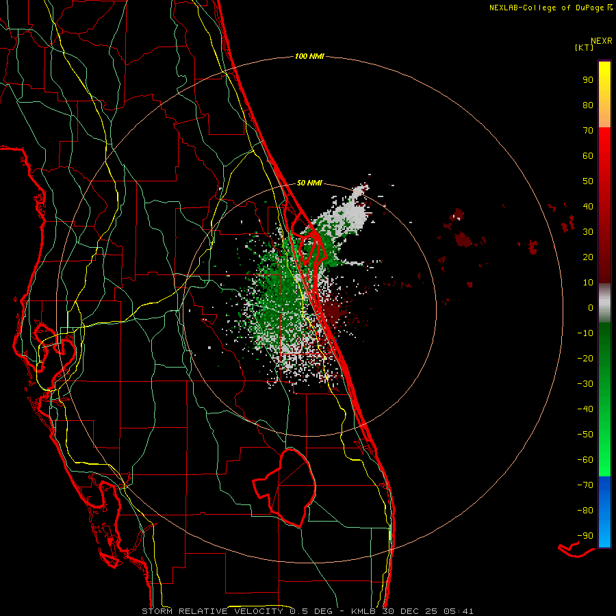
Task: Select the -20 value on velocity scale
Action: point(585,358)
